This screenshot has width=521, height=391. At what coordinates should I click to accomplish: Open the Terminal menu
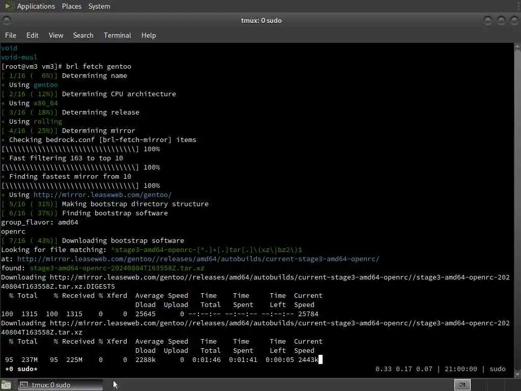pos(118,35)
